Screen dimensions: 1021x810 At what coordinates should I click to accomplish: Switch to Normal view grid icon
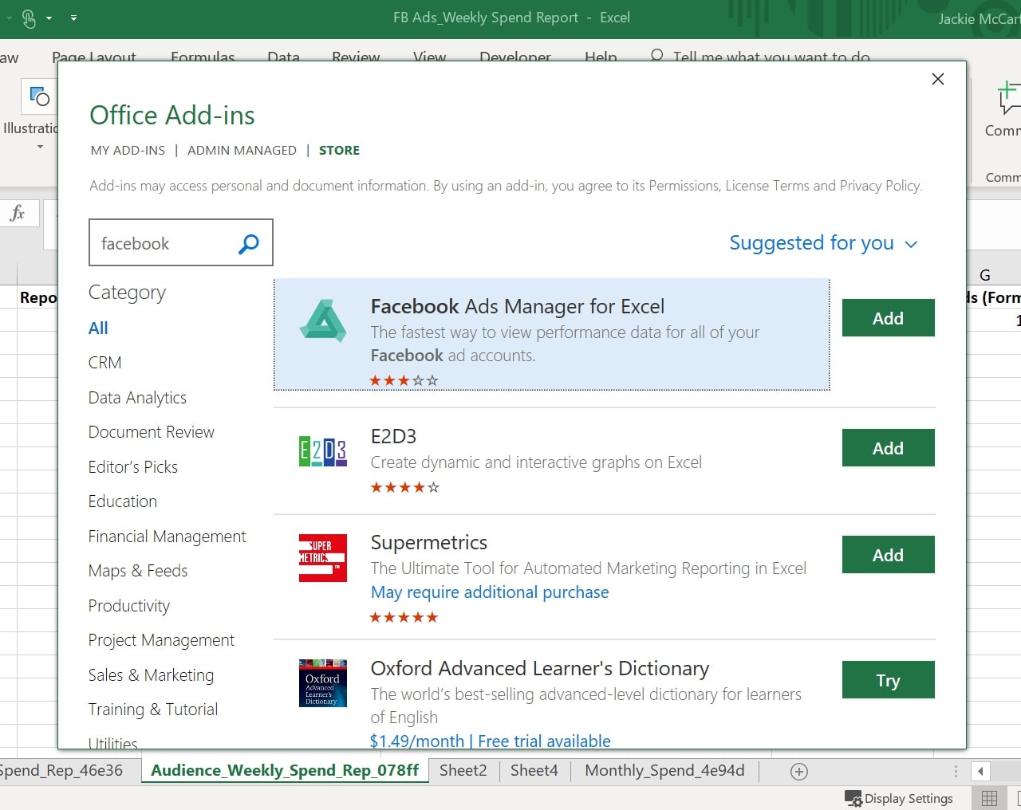click(989, 798)
